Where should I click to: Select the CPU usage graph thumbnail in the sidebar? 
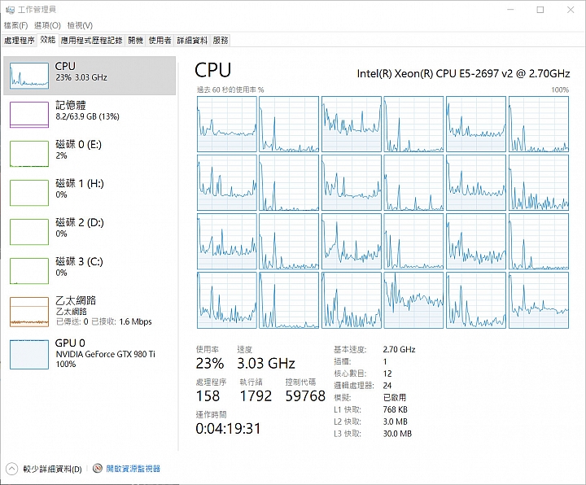pyautogui.click(x=29, y=75)
